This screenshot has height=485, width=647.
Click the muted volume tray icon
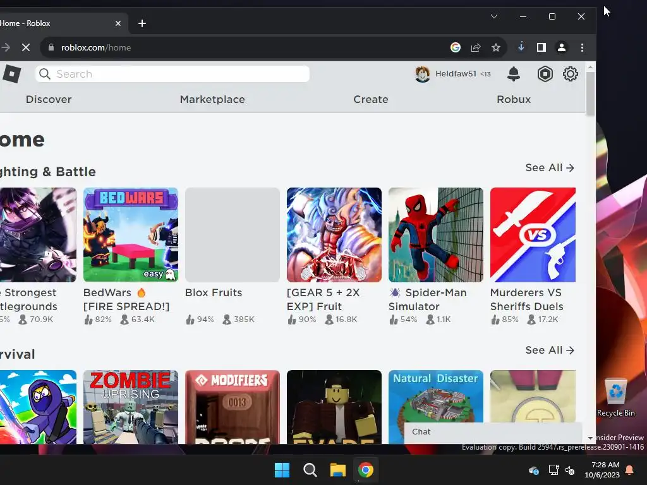[570, 470]
